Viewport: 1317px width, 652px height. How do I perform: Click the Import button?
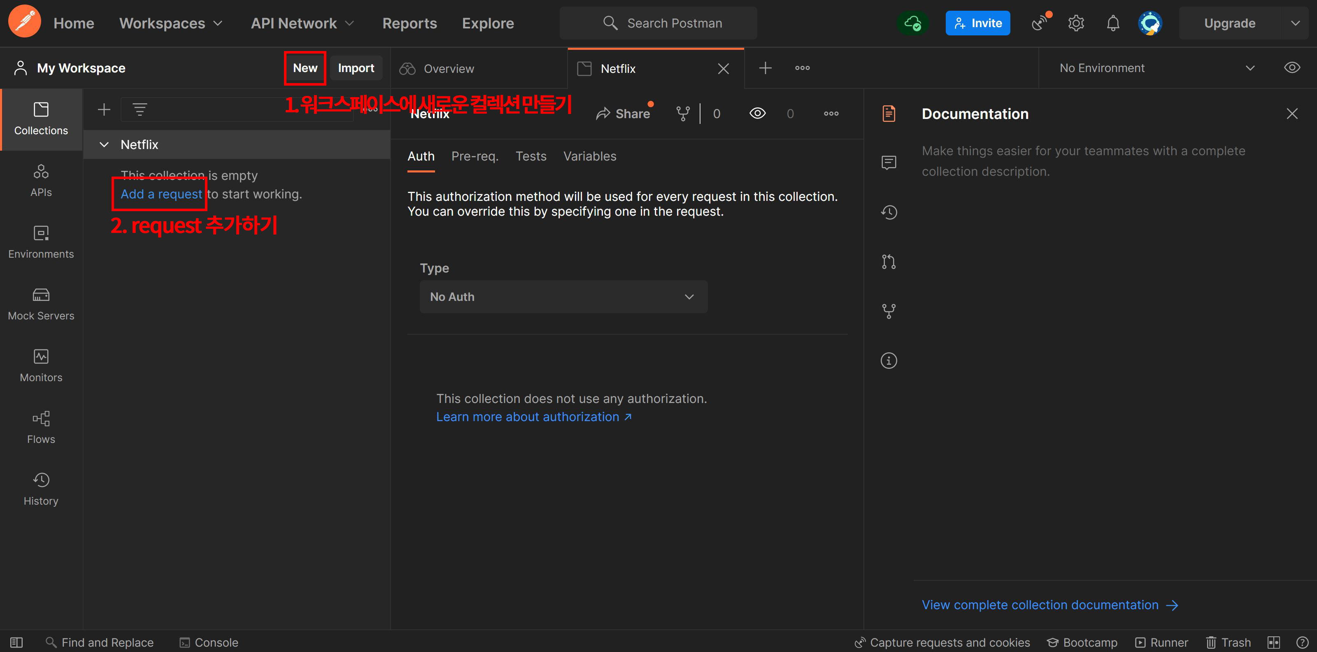click(x=356, y=68)
